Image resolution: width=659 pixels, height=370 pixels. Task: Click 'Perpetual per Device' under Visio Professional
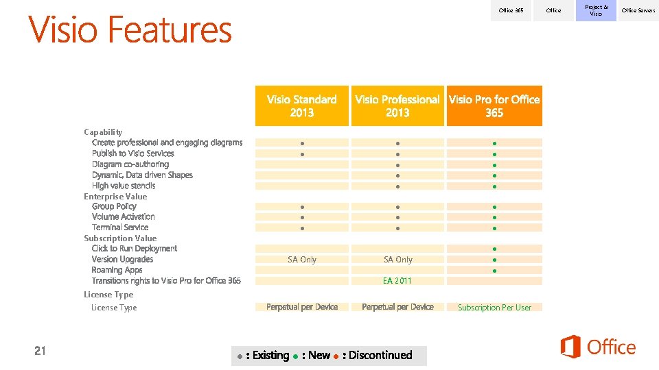(397, 307)
